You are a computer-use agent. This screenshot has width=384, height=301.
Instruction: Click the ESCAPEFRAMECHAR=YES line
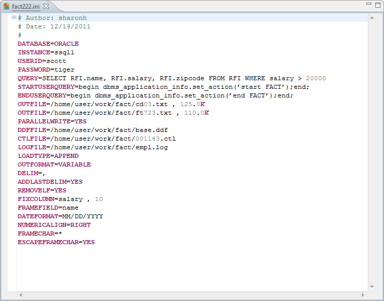[x=56, y=242]
